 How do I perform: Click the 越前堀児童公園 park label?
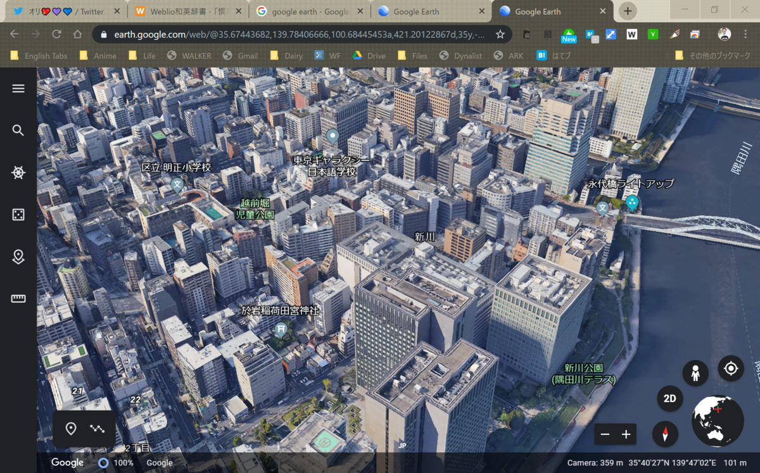(x=255, y=209)
